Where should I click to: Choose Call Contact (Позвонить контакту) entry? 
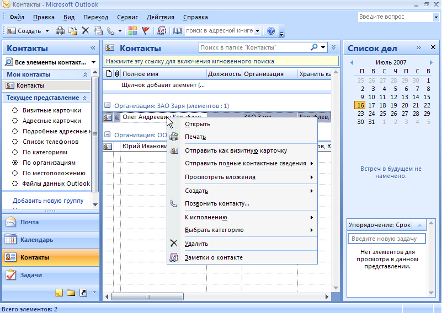pyautogui.click(x=242, y=203)
